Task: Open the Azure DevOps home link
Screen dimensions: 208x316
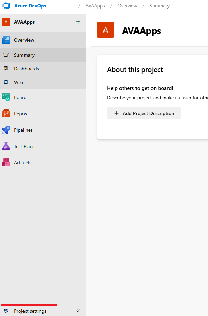Action: 30,6
